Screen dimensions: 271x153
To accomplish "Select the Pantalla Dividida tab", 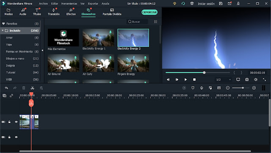I will [x=112, y=12].
